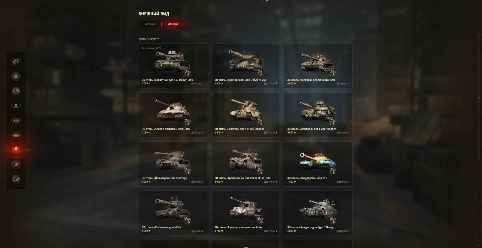Viewport: 482px width, 248px height.
Task: Open «Клаудбрейк» style card for T95
Action: 318,164
